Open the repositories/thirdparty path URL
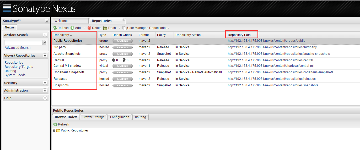 tap(272, 47)
